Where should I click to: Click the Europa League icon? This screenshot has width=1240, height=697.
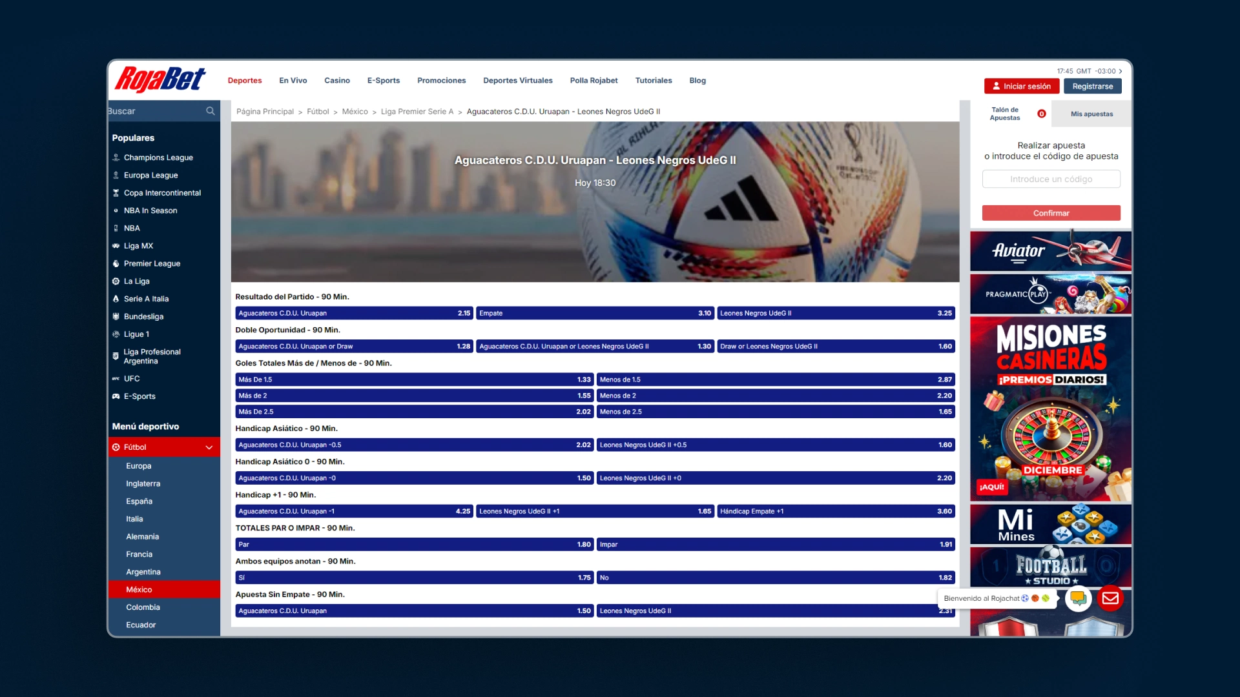pos(116,175)
